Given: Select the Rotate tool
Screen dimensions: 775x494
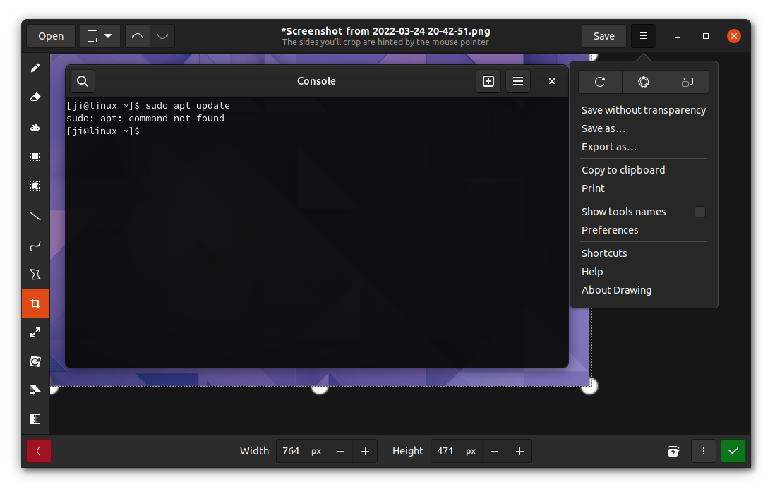Looking at the screenshot, I should click(x=35, y=361).
